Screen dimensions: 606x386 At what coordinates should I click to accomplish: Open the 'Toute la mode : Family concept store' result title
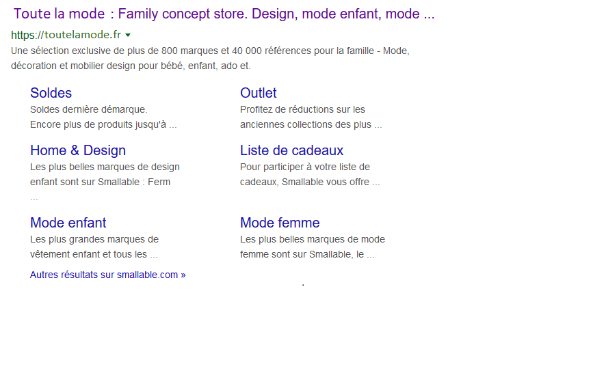[224, 14]
